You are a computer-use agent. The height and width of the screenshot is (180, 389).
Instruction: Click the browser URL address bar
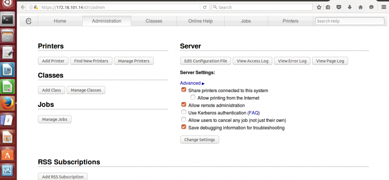pyautogui.click(x=121, y=7)
